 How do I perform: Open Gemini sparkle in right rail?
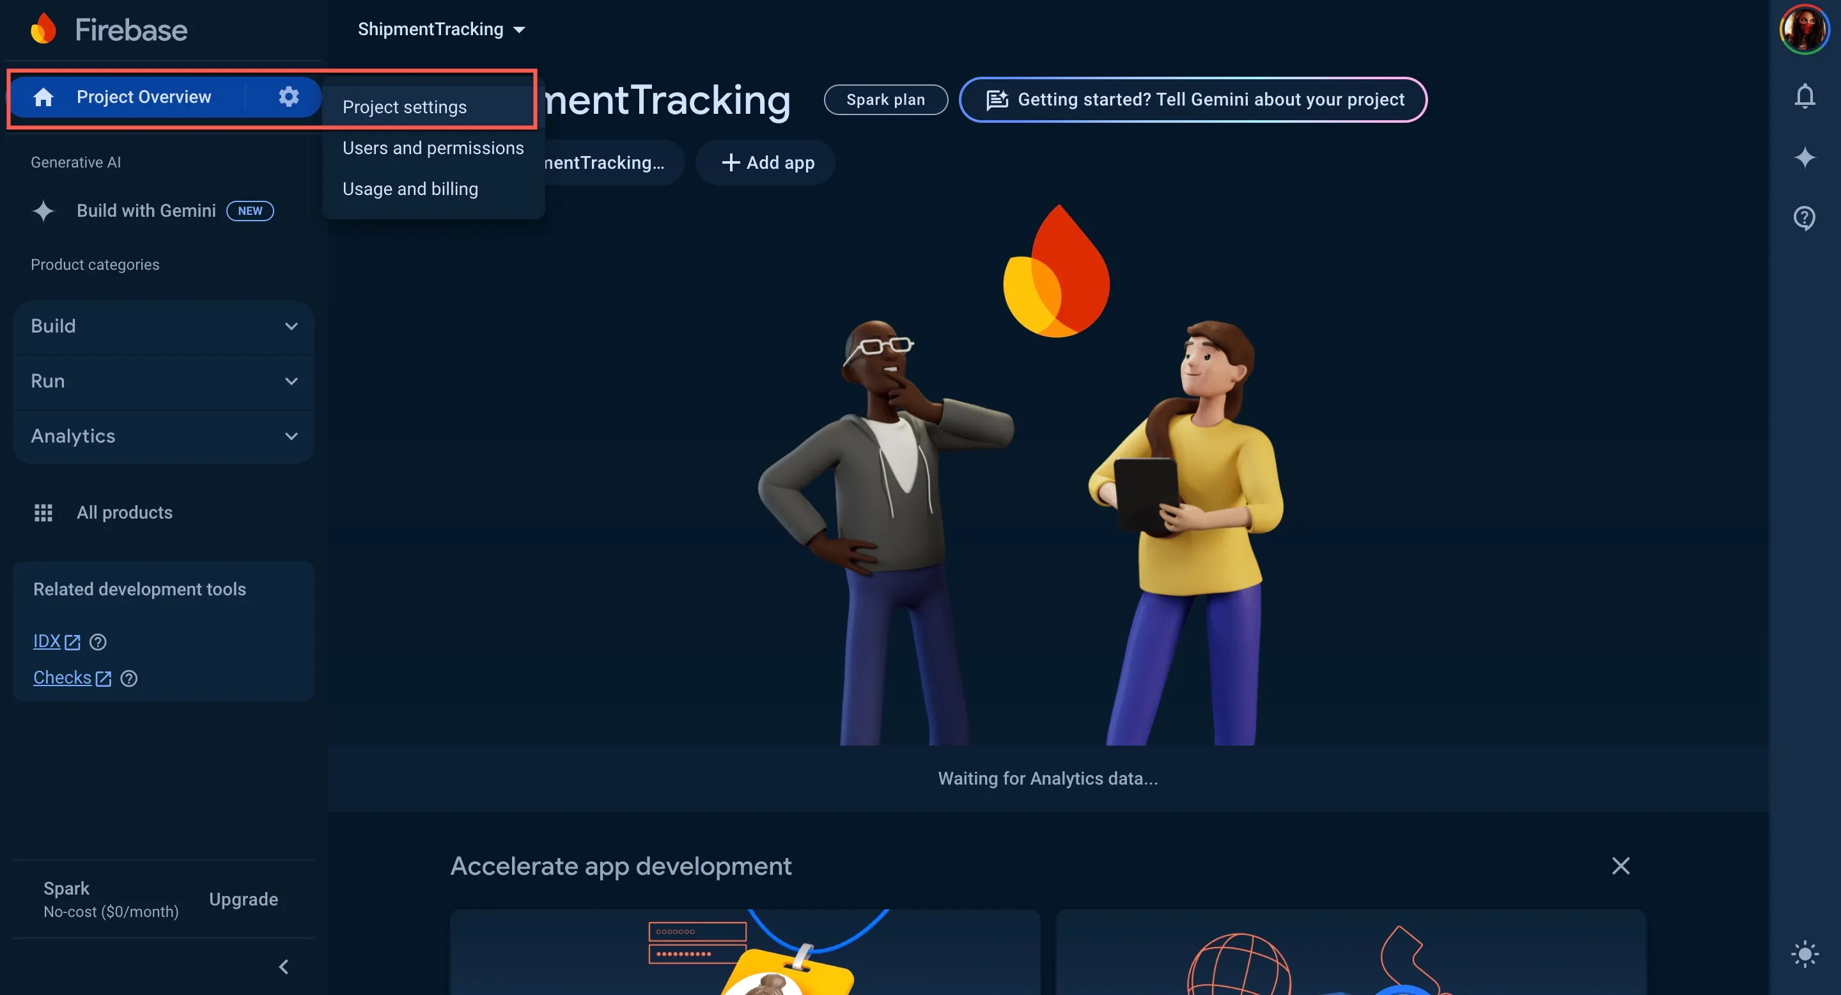tap(1805, 157)
